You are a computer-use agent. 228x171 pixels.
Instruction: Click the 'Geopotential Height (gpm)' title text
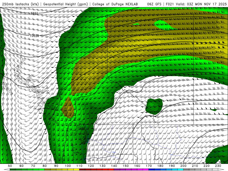click(66, 4)
